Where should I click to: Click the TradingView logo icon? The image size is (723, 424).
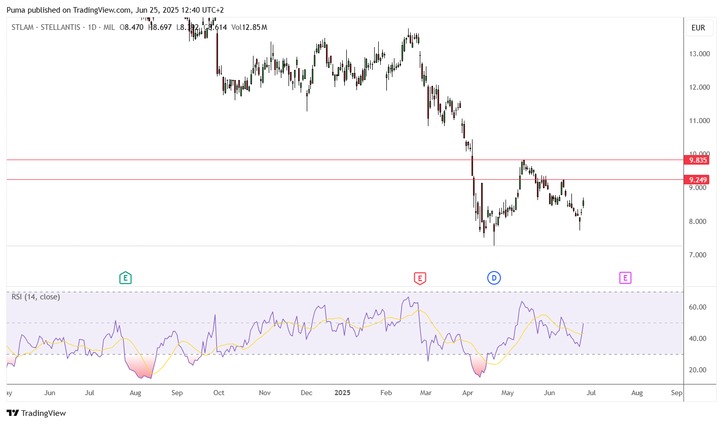13,413
